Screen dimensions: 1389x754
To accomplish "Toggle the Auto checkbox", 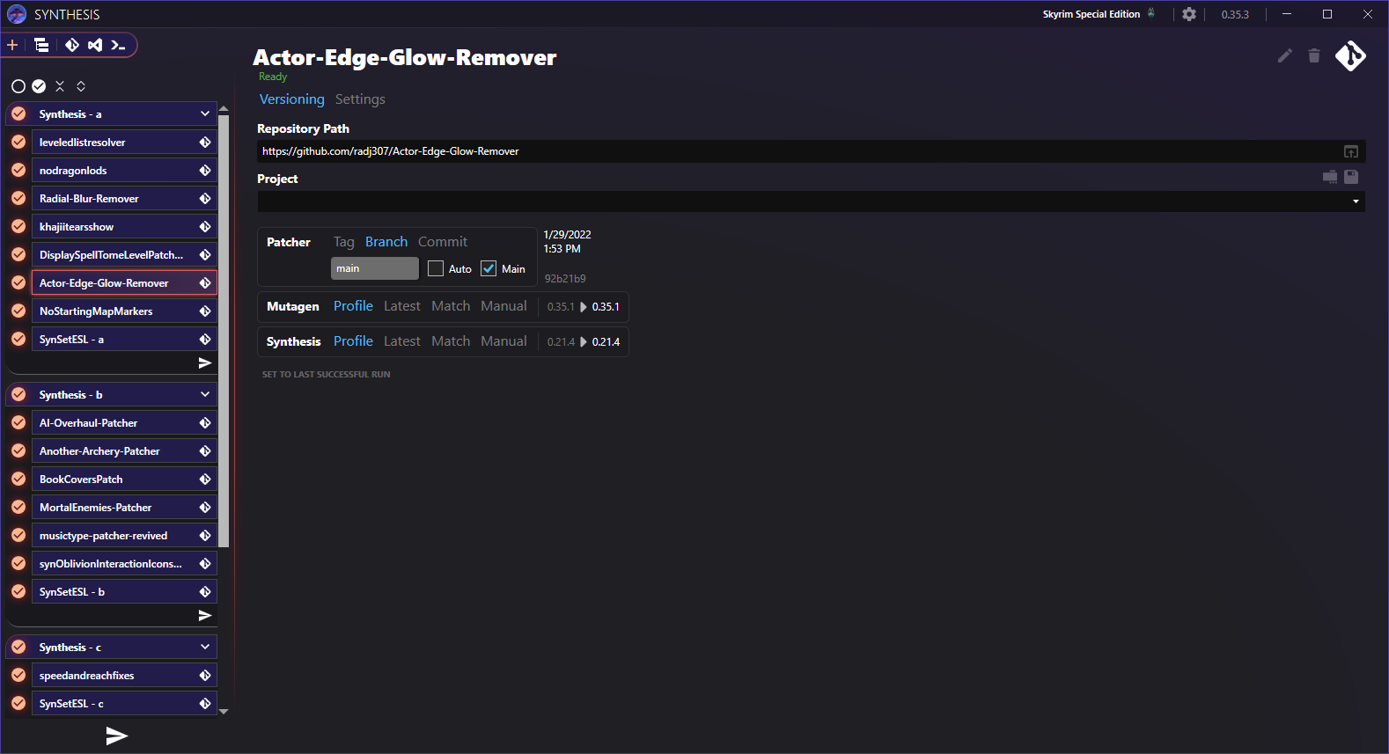I will point(436,268).
